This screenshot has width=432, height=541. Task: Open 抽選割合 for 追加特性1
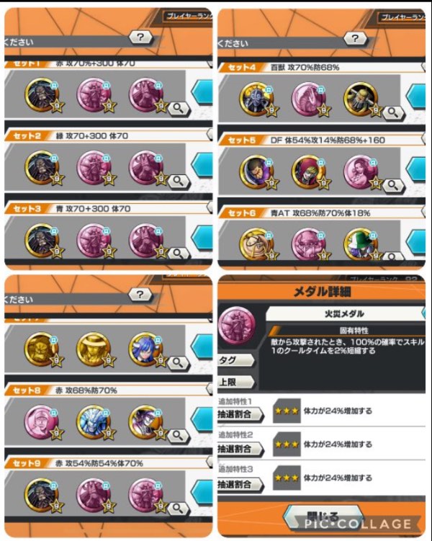(x=240, y=414)
